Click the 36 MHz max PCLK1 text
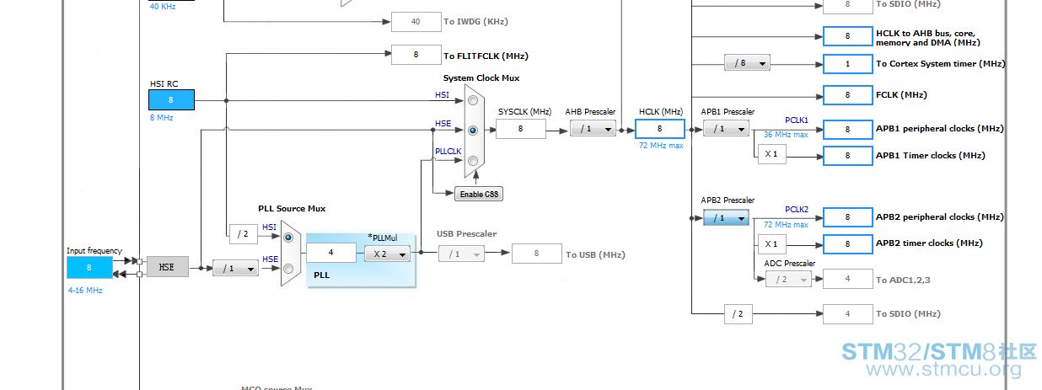1042x390 pixels. (786, 135)
